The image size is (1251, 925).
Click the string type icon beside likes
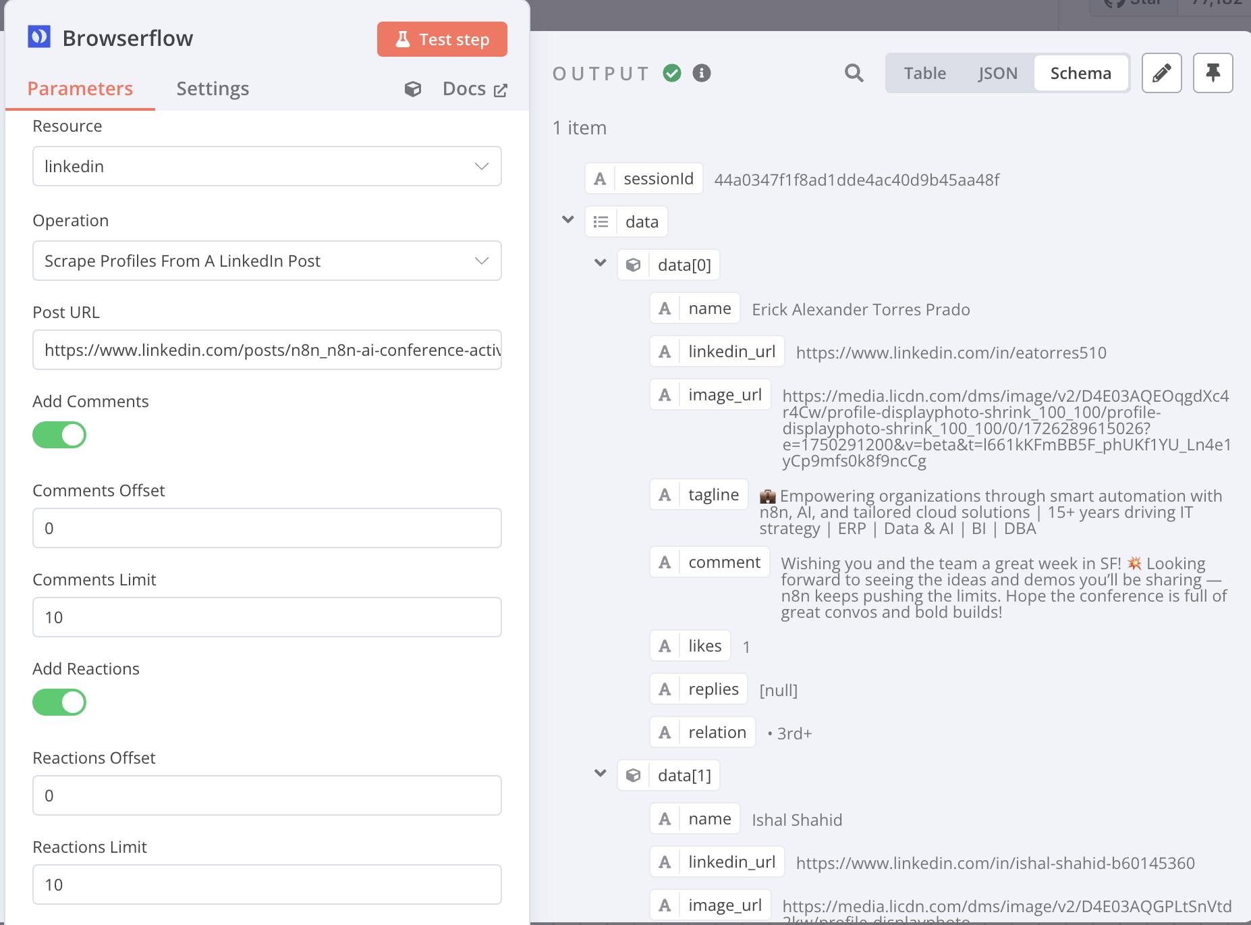coord(665,646)
